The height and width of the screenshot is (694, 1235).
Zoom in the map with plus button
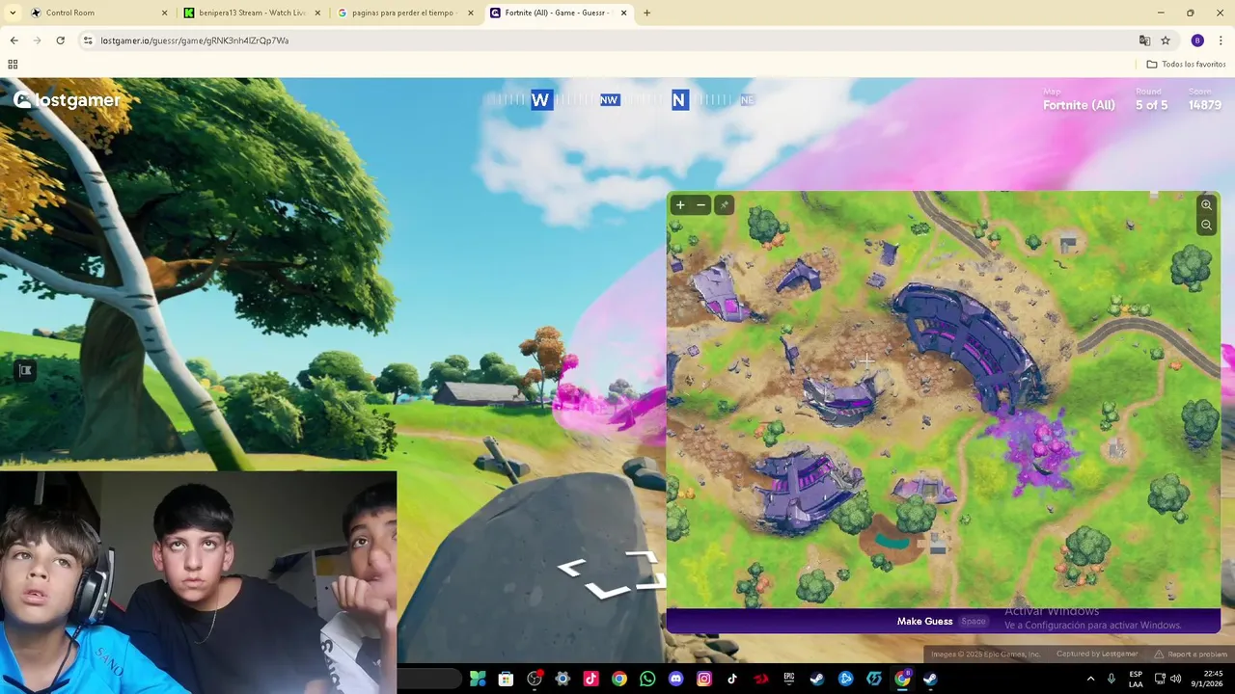pos(680,204)
